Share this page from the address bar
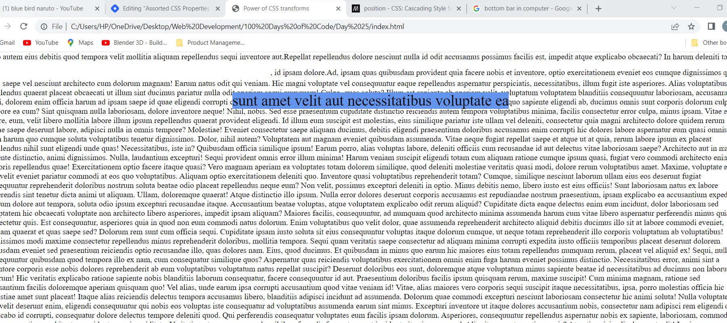Screen dimensions: 727x323 tap(675, 27)
